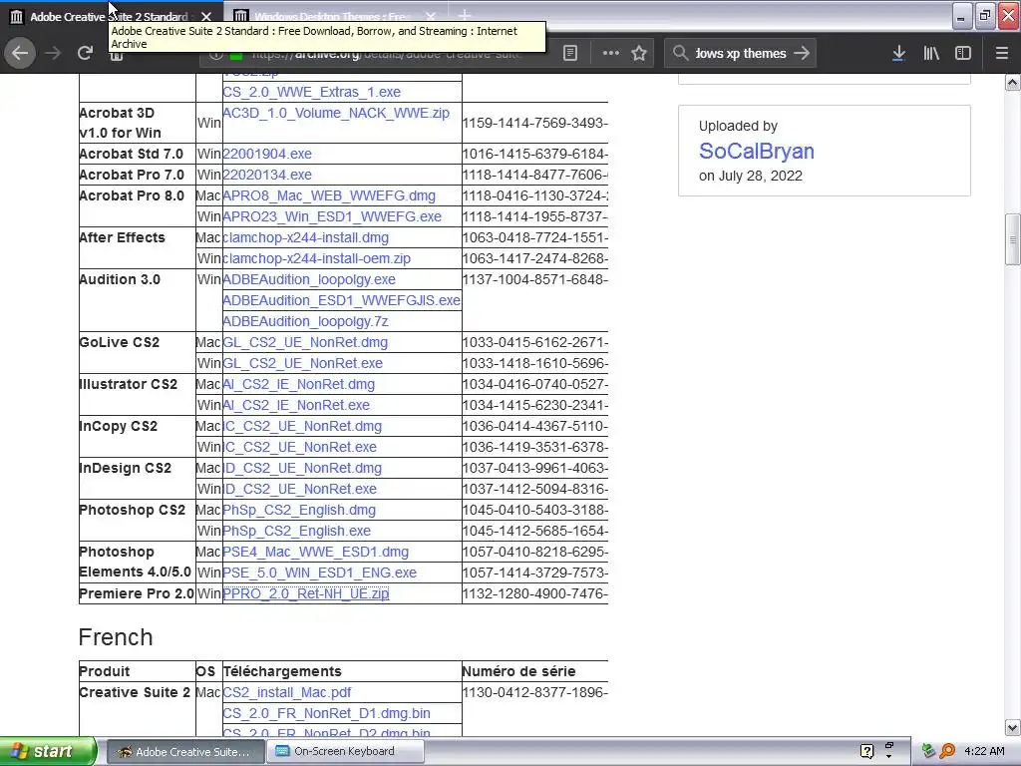Download GL_CS2_UE_NonRet.dmg

tap(305, 342)
